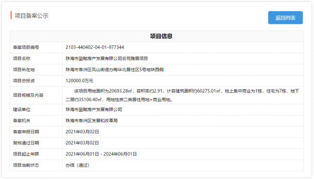Select the 备案机关 label cell
Image resolution: width=314 pixels, height=180 pixels.
coord(36,121)
